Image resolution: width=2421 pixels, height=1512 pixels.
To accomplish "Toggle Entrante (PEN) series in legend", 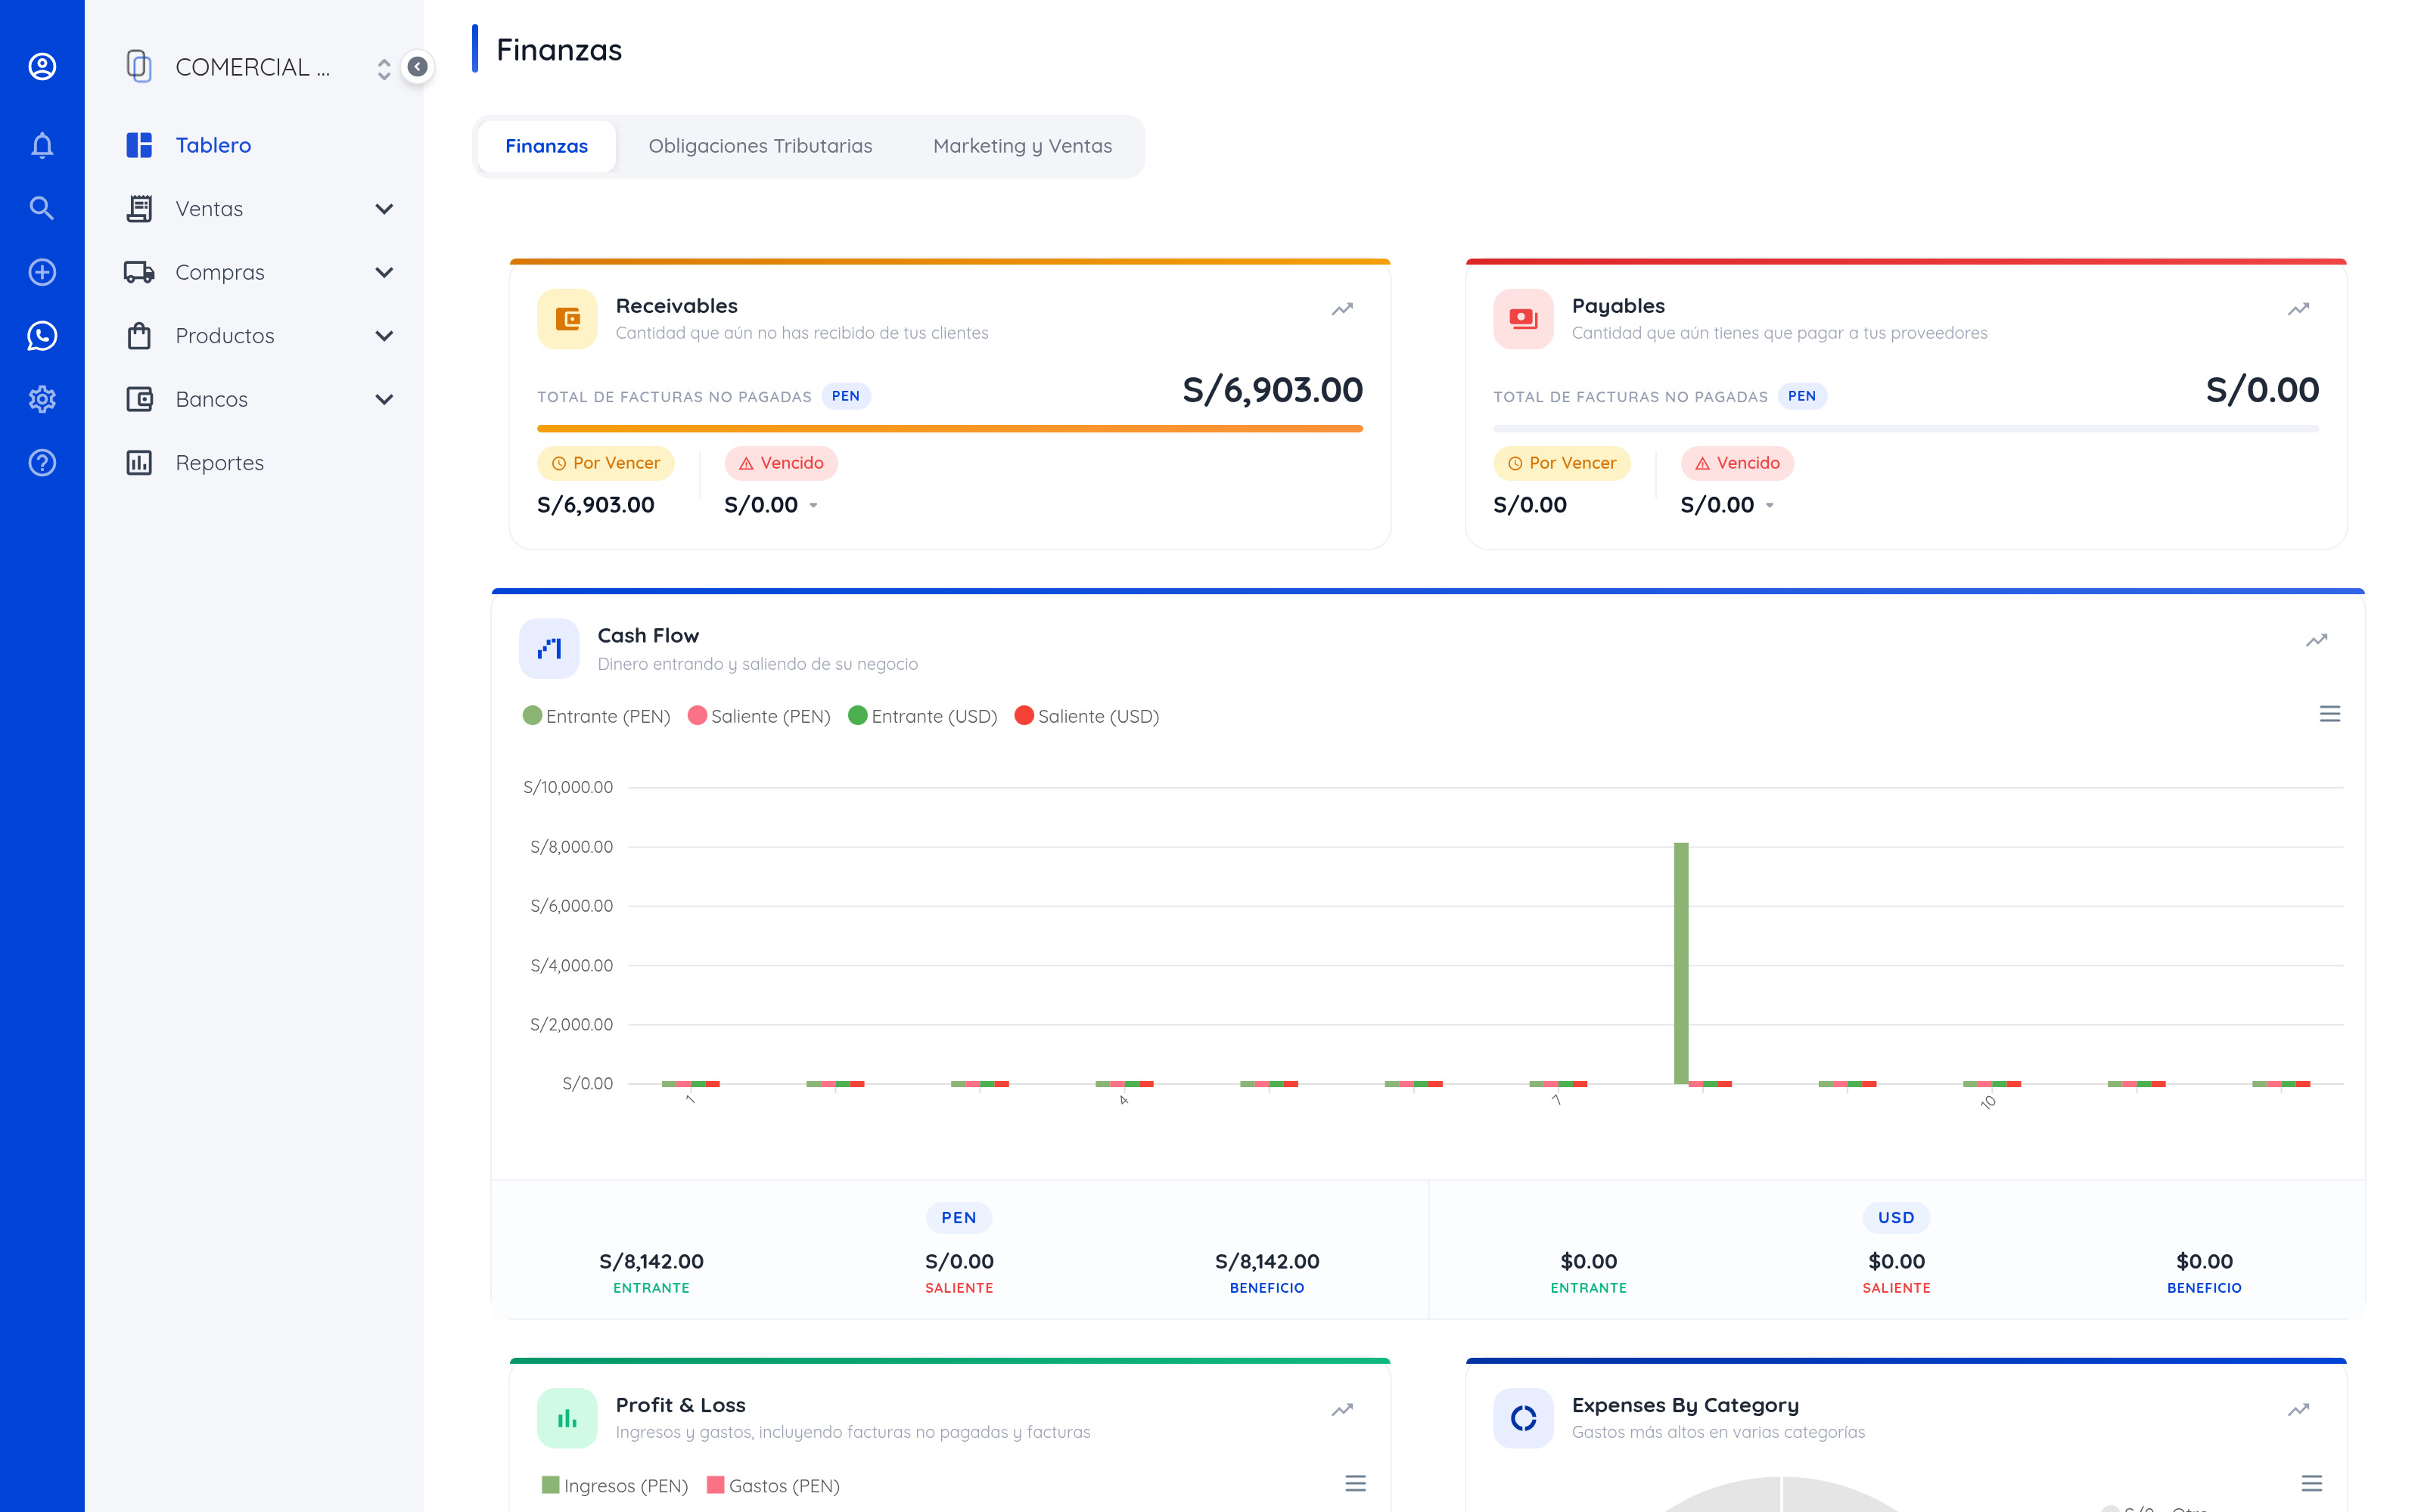I will [x=596, y=716].
